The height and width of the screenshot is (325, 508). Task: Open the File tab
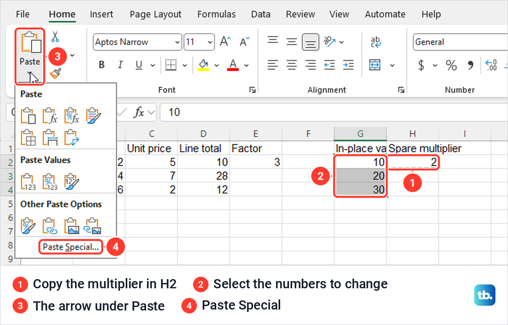(23, 14)
